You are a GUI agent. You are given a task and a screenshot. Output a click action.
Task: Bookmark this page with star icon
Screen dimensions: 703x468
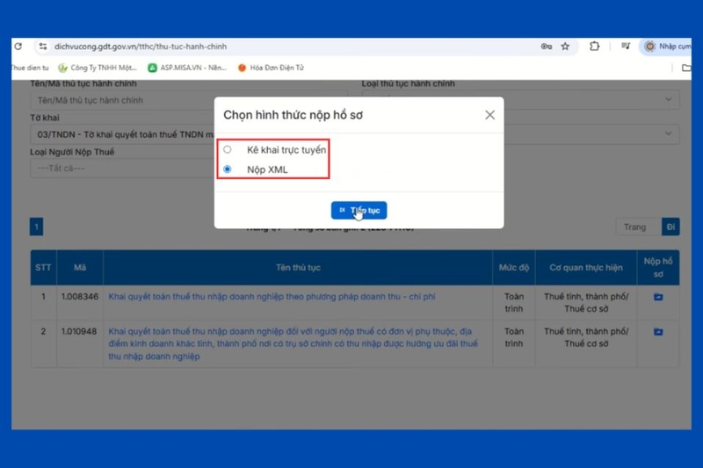tap(565, 47)
